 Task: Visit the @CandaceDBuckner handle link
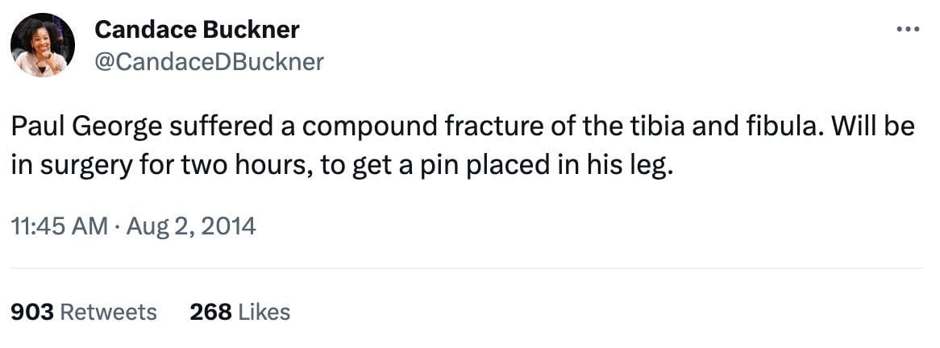click(209, 62)
